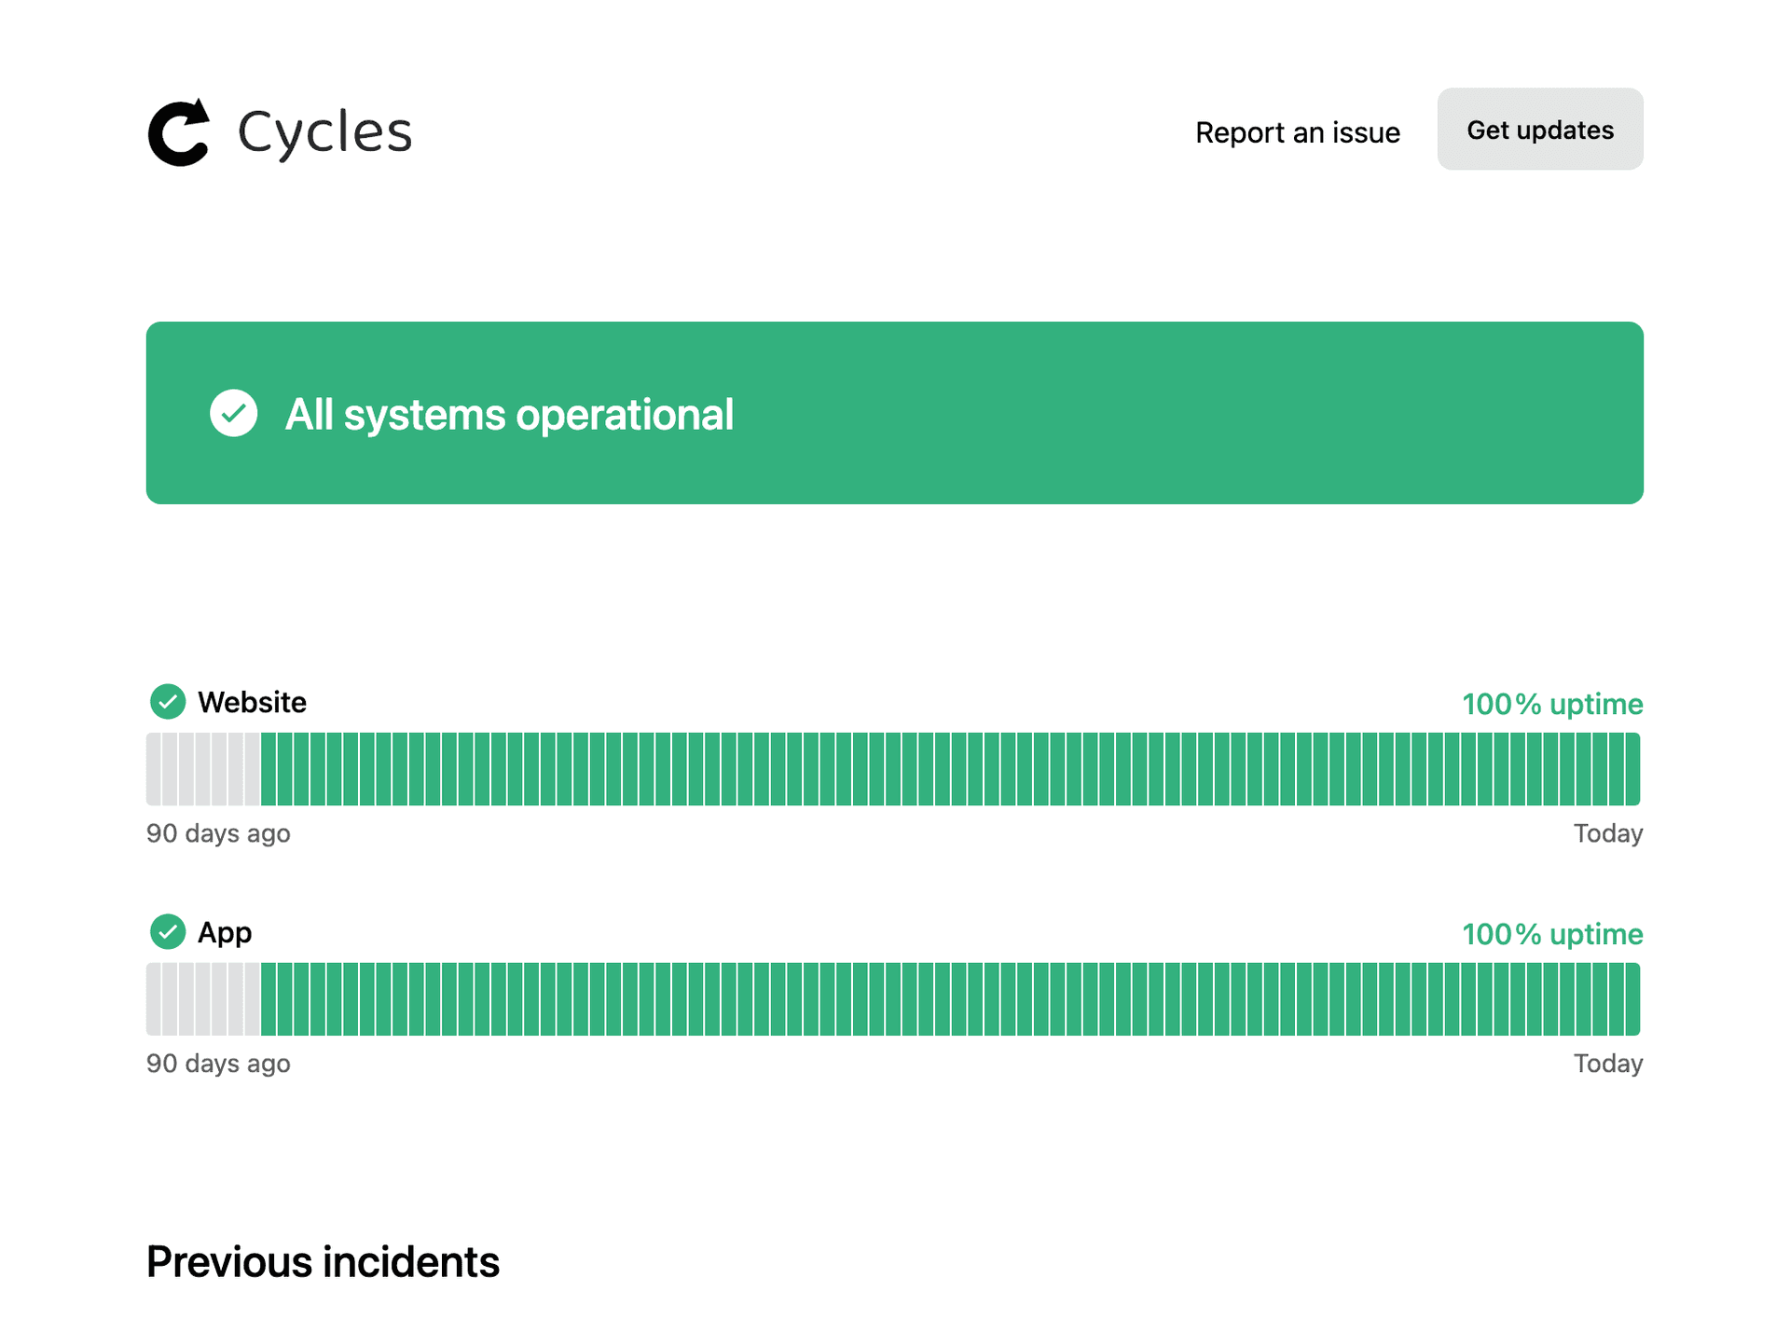Click the first gray bar in App timeline
The width and height of the screenshot is (1790, 1319).
153,999
